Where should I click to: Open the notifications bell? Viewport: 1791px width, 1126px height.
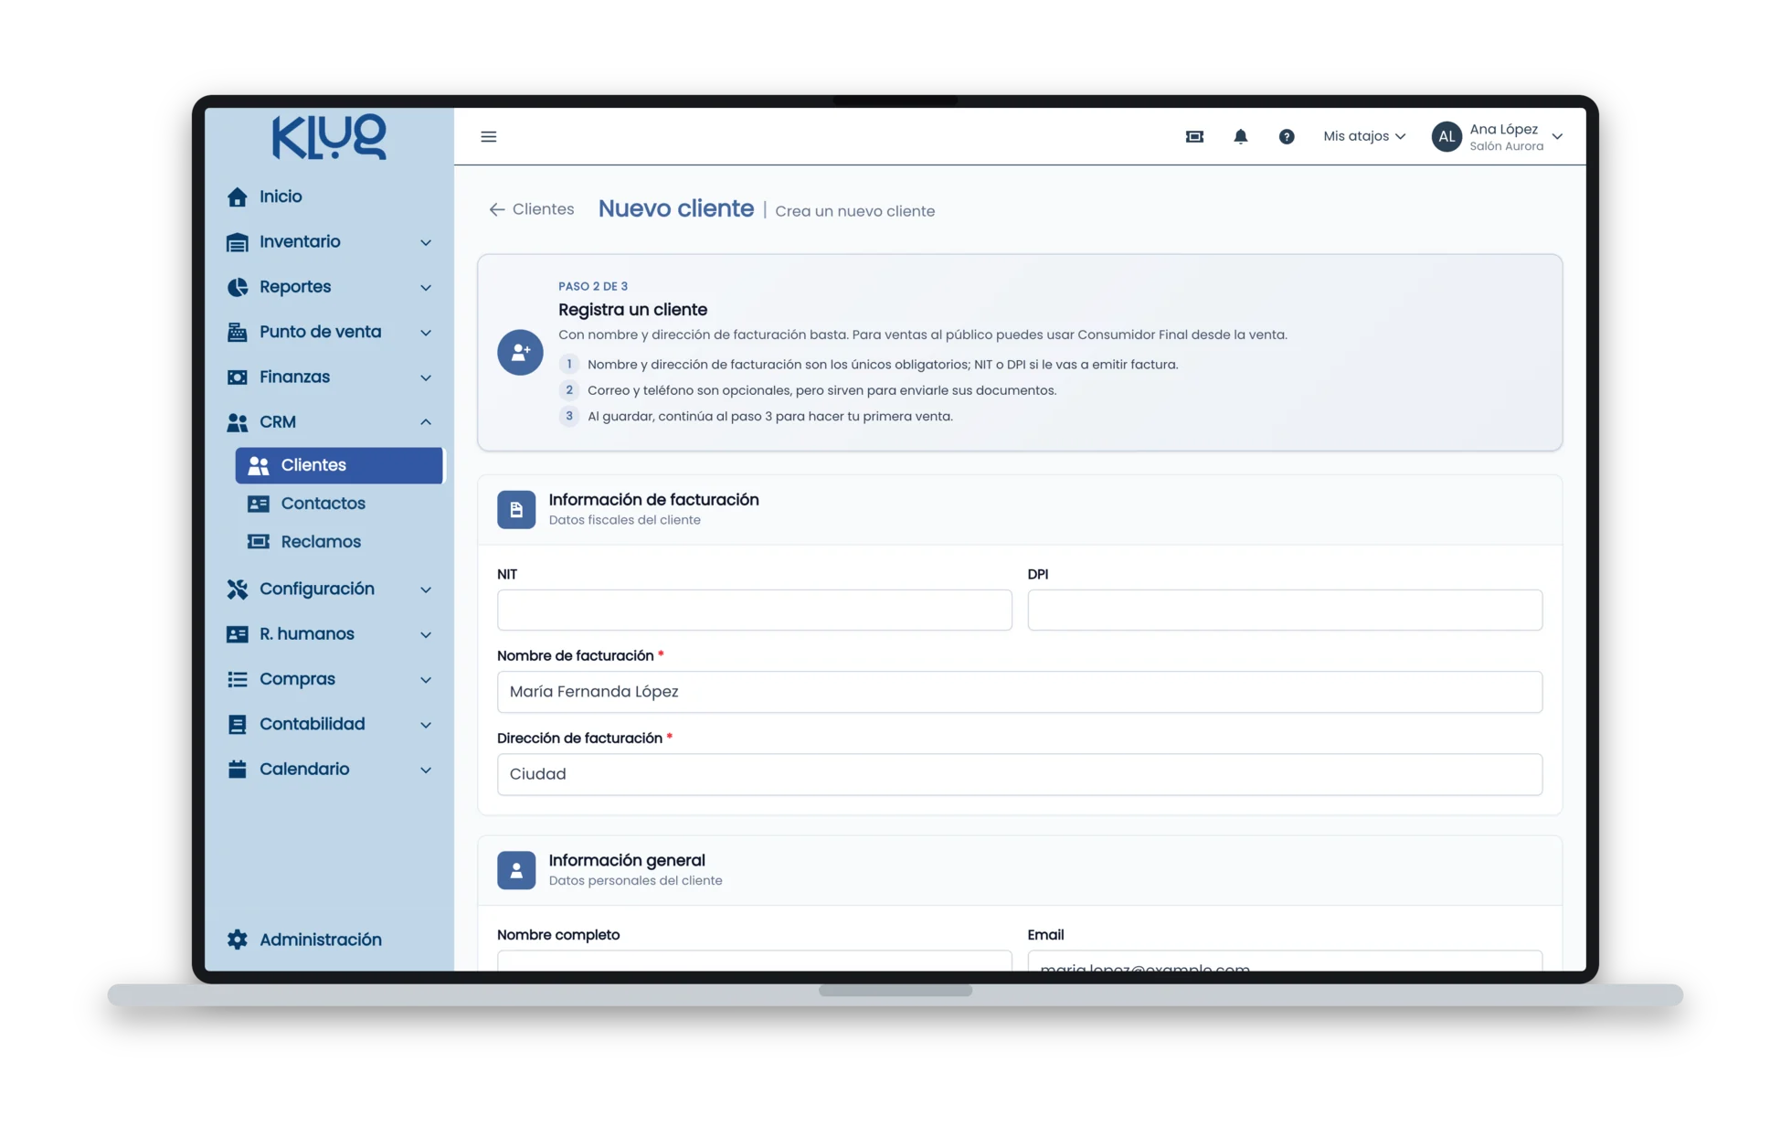pyautogui.click(x=1240, y=136)
